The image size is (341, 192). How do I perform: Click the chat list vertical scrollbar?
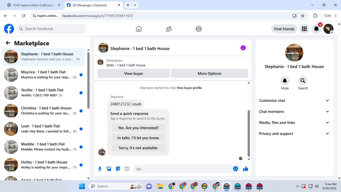88,80
